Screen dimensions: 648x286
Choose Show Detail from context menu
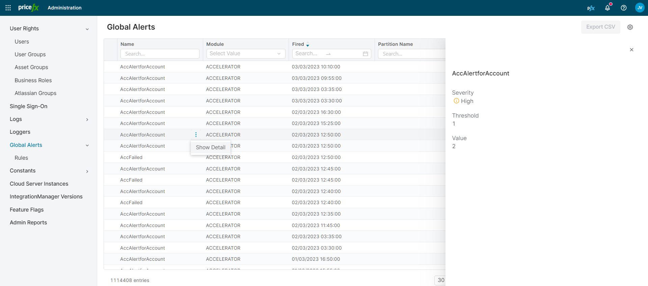[x=211, y=148]
